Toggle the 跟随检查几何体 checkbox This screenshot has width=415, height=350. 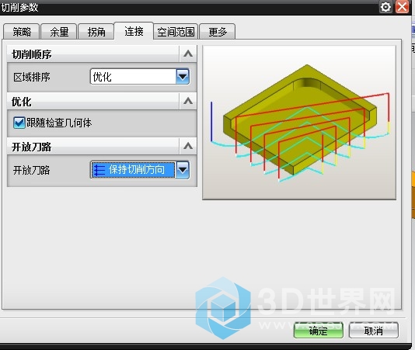pos(19,123)
